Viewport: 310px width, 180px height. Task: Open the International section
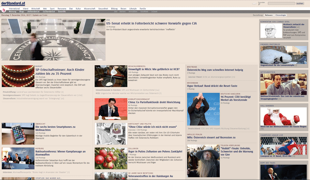click(x=14, y=9)
